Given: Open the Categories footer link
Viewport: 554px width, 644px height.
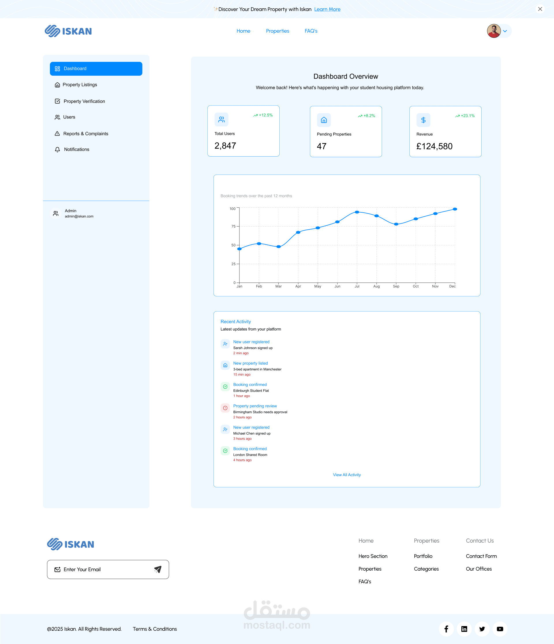Looking at the screenshot, I should click(x=426, y=569).
